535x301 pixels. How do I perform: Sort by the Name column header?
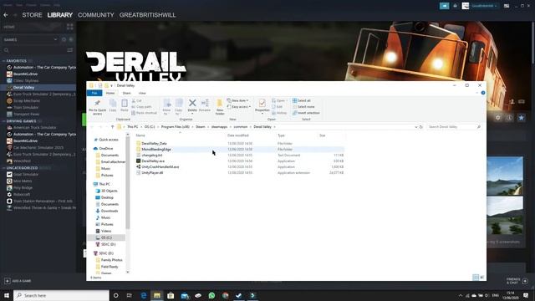(140, 135)
